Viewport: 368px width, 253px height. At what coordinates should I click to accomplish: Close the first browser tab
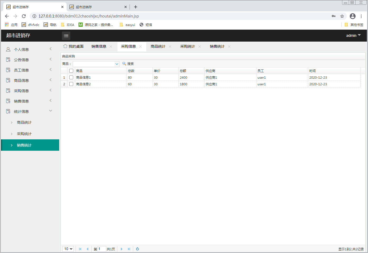62,7
